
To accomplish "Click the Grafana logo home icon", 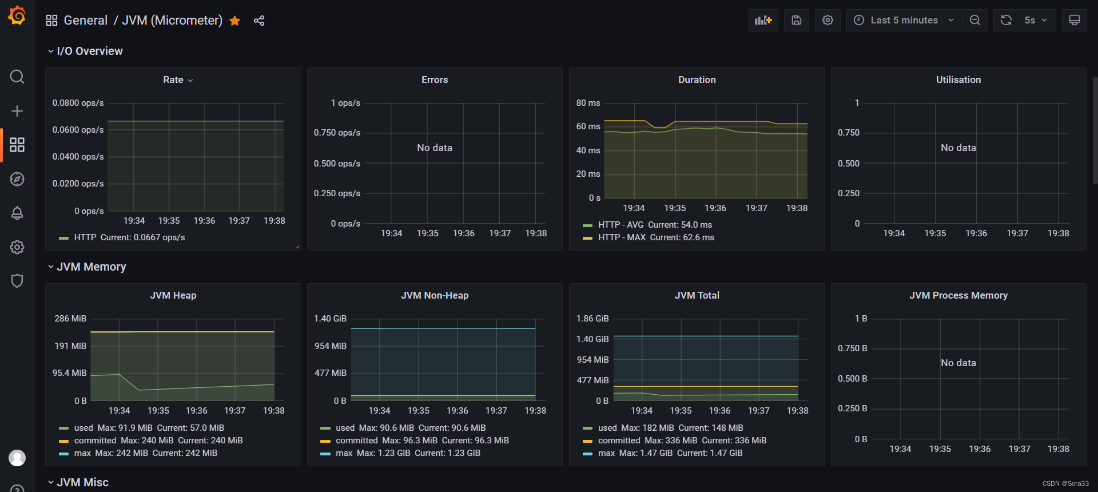I will pyautogui.click(x=17, y=15).
